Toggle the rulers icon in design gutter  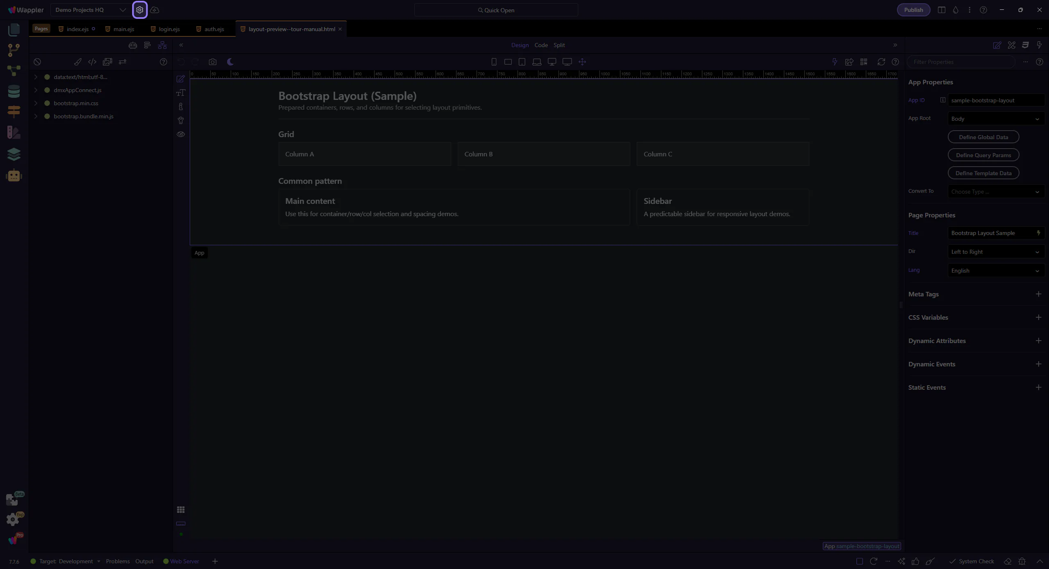tap(181, 524)
